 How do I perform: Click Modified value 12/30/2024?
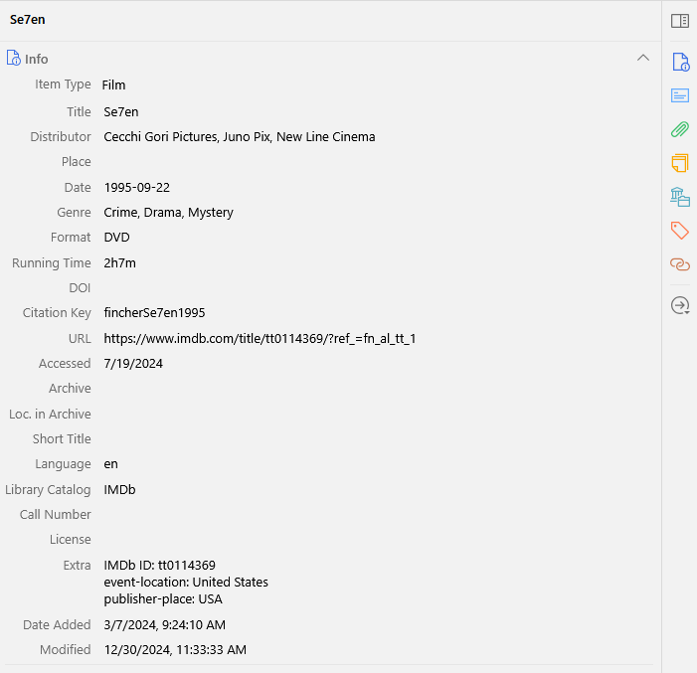pos(175,650)
